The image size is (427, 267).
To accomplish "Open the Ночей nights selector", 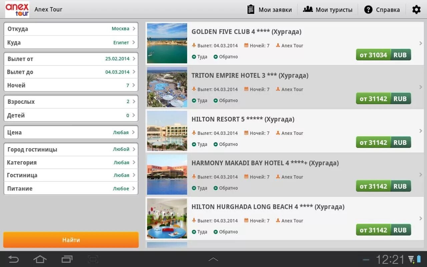I will pyautogui.click(x=71, y=85).
